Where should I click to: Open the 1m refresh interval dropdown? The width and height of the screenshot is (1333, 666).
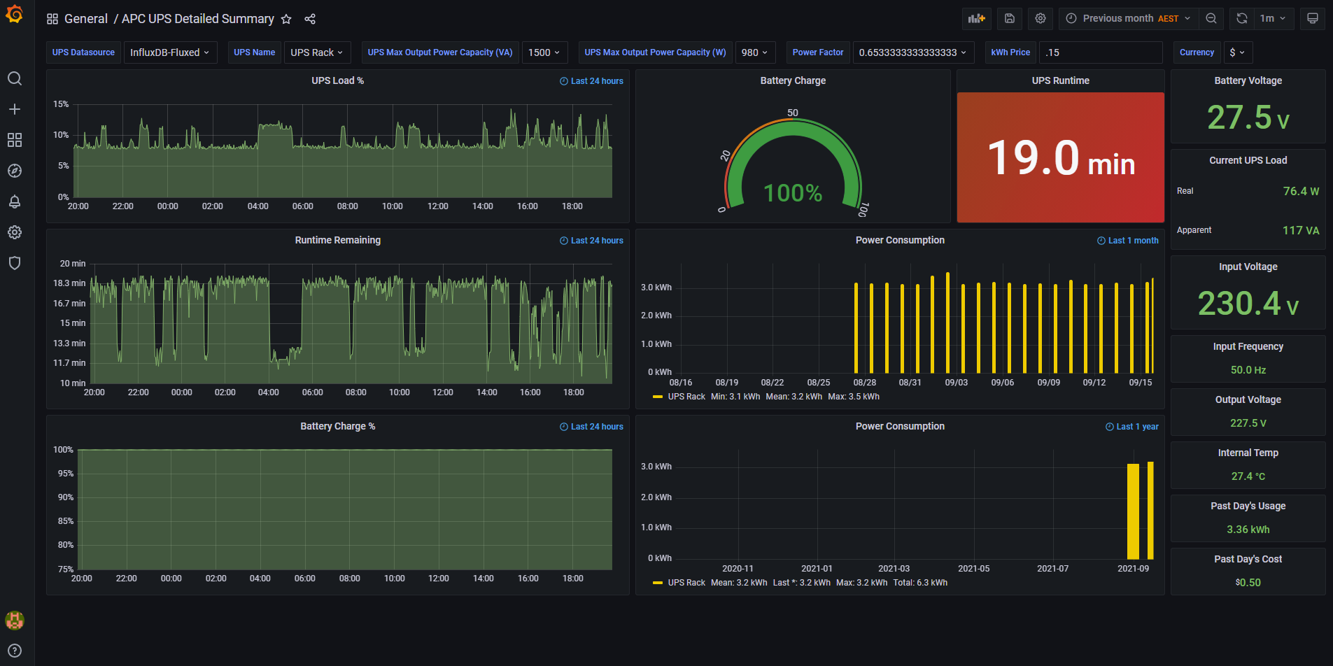tap(1272, 19)
